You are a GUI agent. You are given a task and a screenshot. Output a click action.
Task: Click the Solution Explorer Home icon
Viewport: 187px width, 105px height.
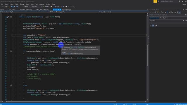[155, 12]
